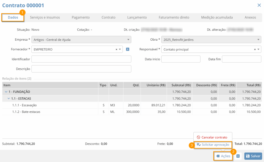Close the Contrato 000001 dialog

pyautogui.click(x=259, y=5)
